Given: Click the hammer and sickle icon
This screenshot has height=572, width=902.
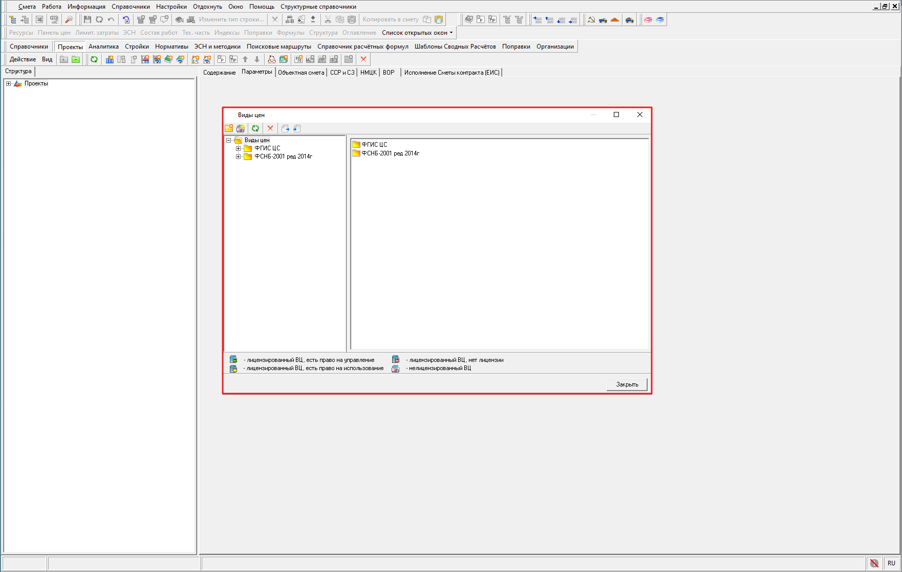Looking at the screenshot, I should [591, 19].
